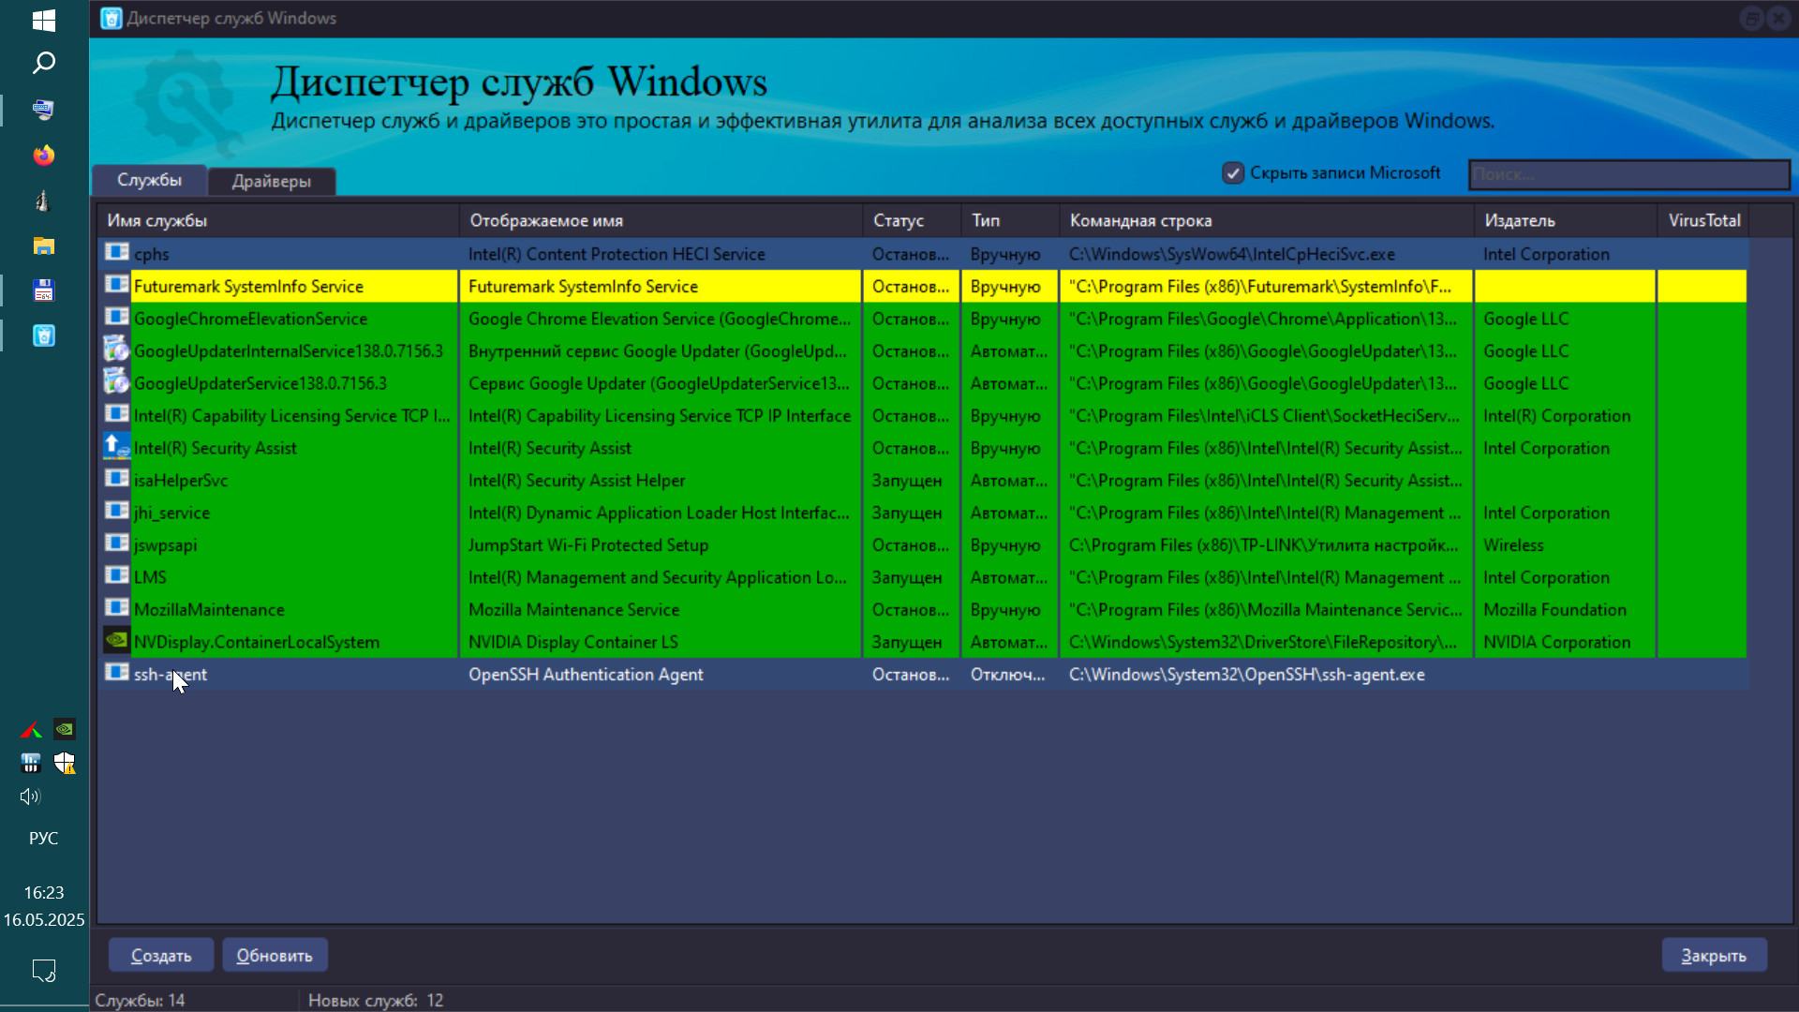Open File Explorer from taskbar

(44, 246)
